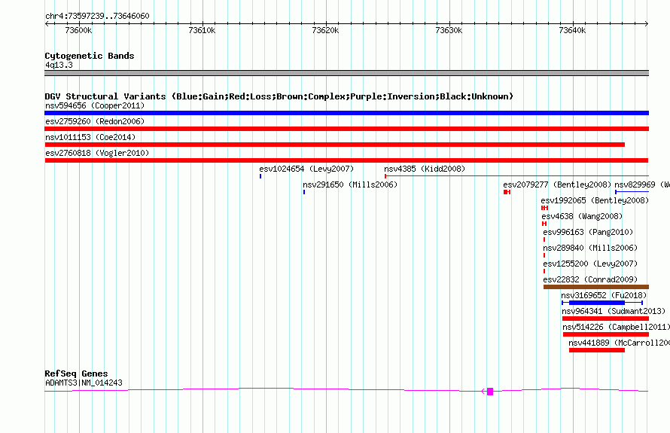Click the Cytogenetic Bands track title
670x433 pixels.
(x=90, y=56)
